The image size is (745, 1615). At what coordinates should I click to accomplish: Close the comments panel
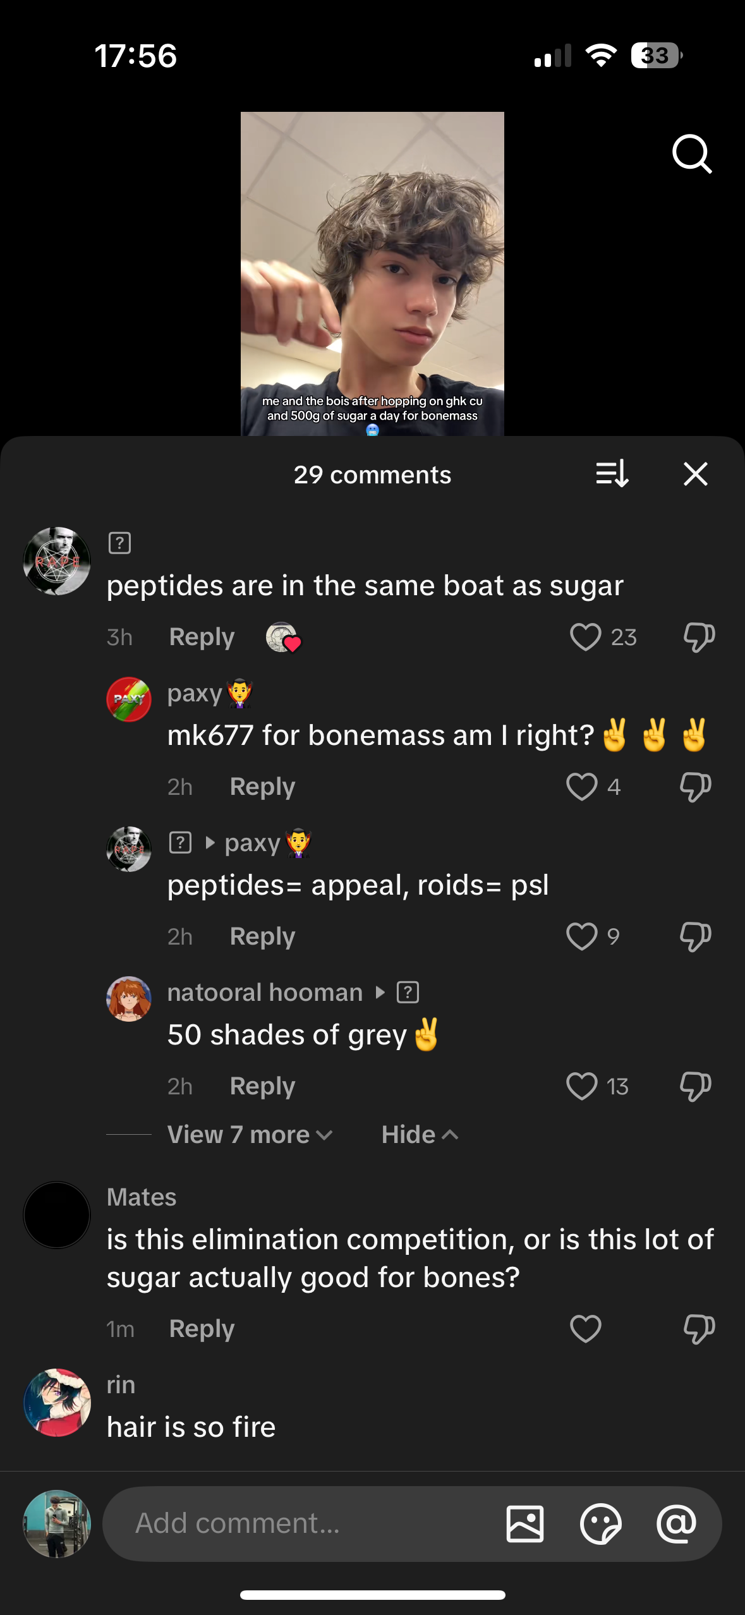click(x=695, y=474)
